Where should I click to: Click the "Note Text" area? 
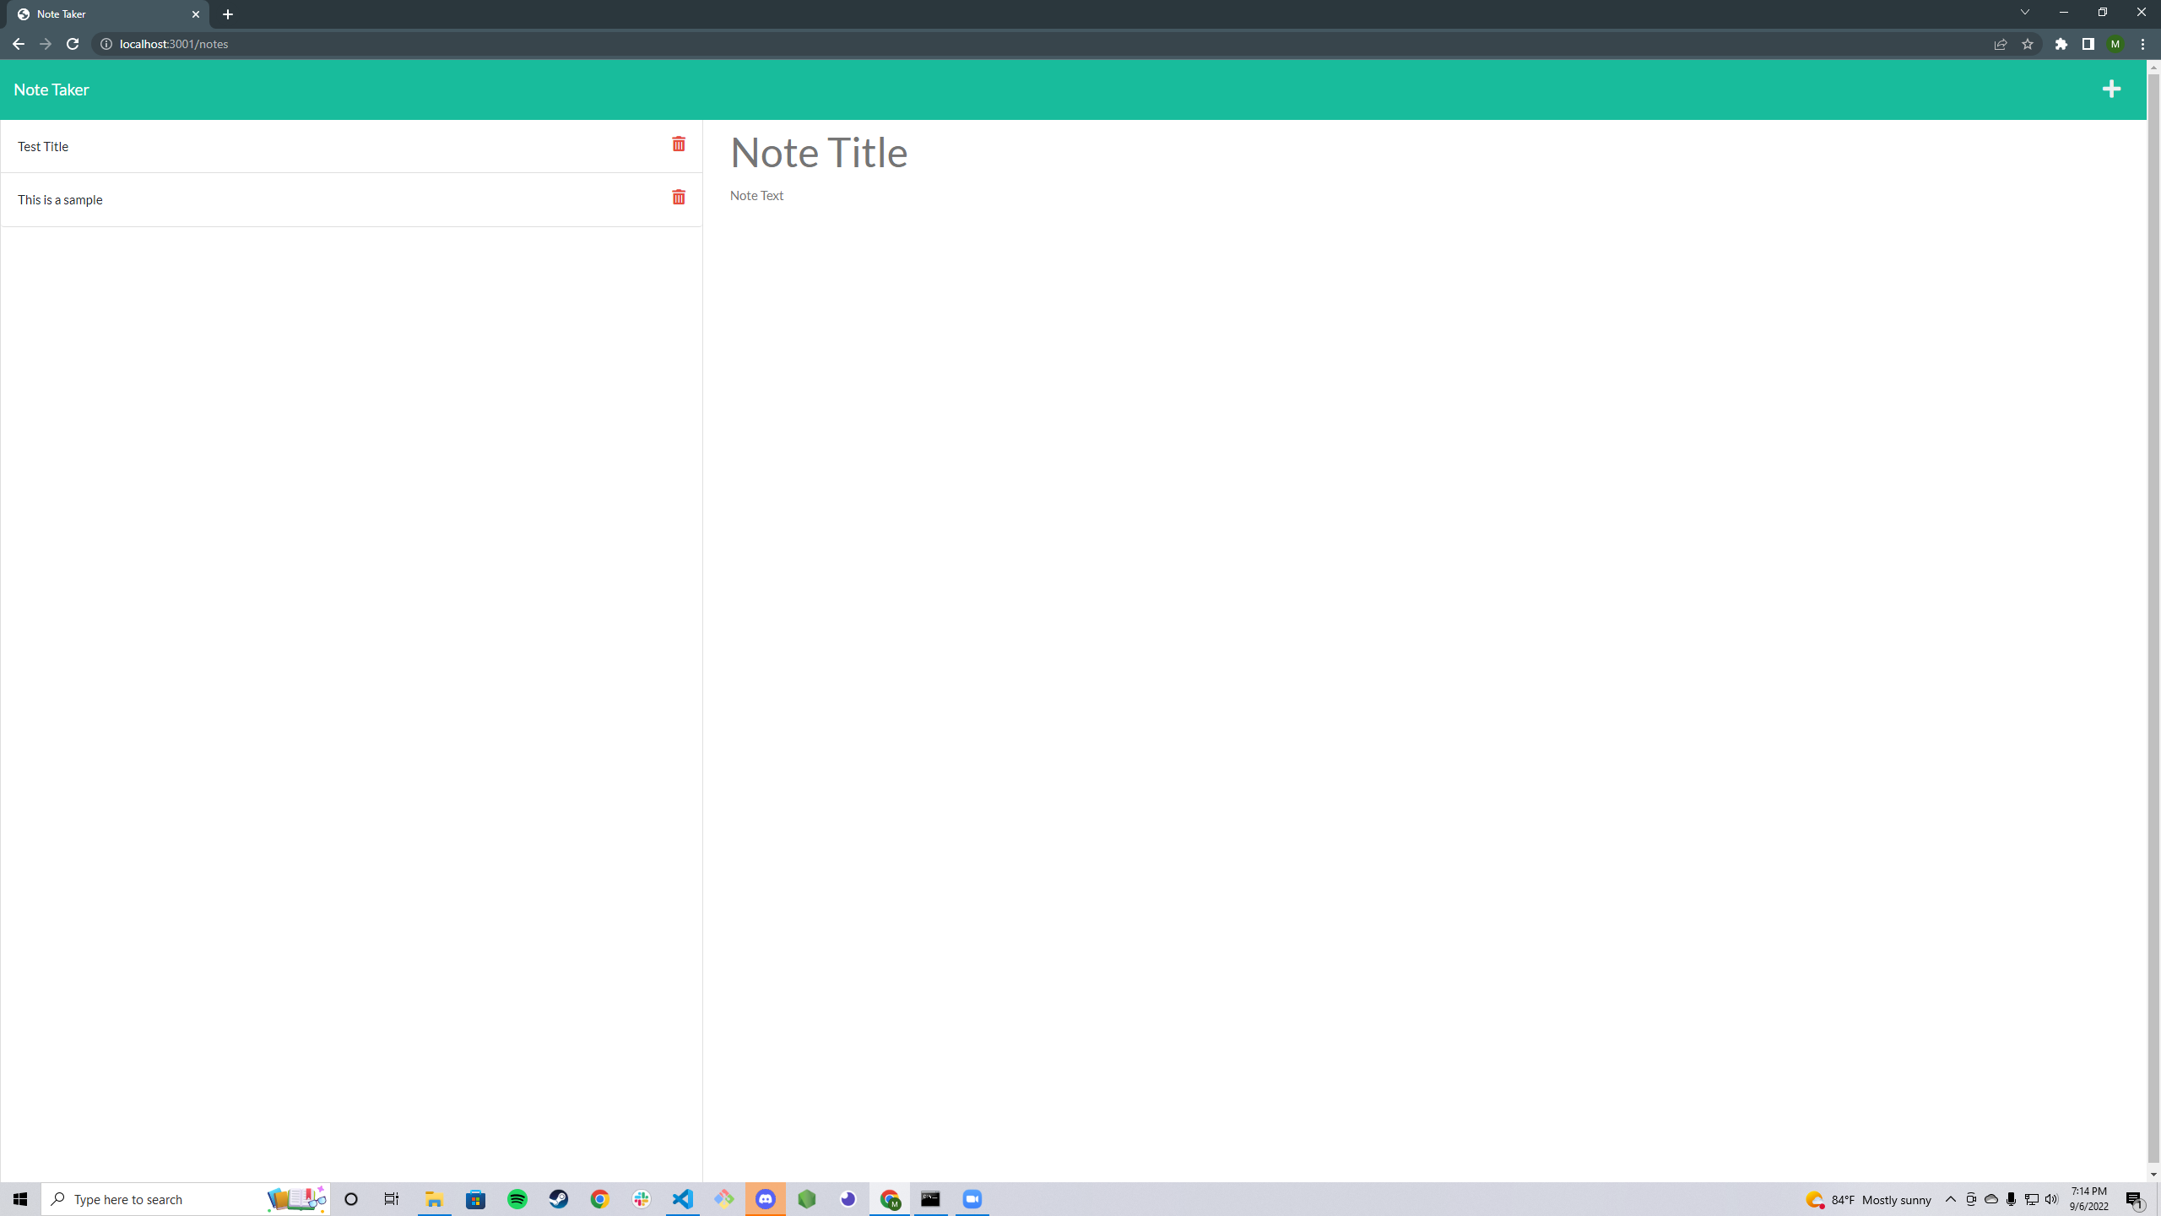point(756,195)
